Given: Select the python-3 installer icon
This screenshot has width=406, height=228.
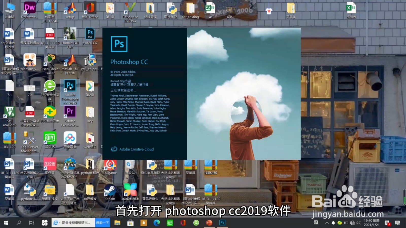Looking at the screenshot, I should click(30, 193).
